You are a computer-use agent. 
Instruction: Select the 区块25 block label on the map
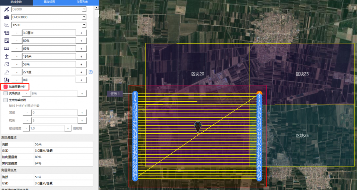[x=302, y=136]
